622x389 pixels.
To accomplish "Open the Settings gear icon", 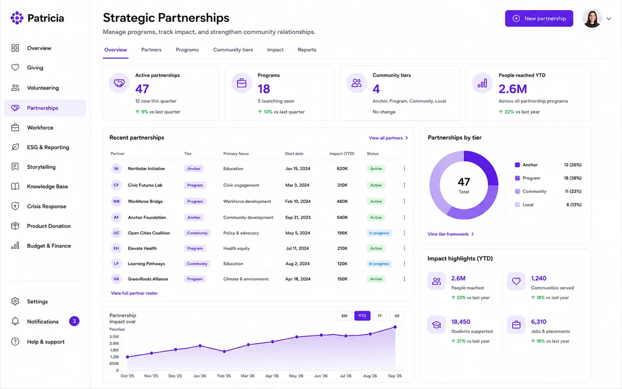I will click(15, 301).
